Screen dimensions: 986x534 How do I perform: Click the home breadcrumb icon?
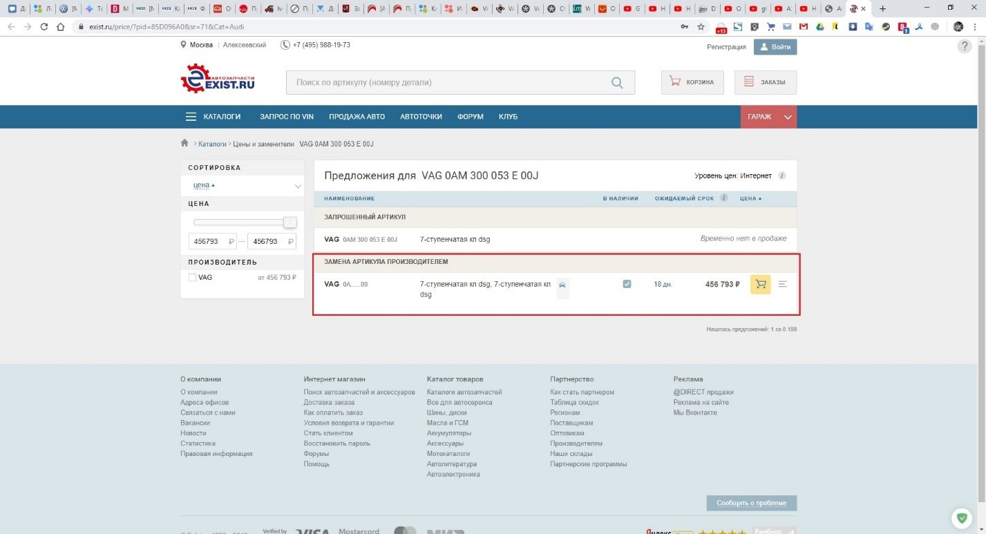tap(184, 144)
